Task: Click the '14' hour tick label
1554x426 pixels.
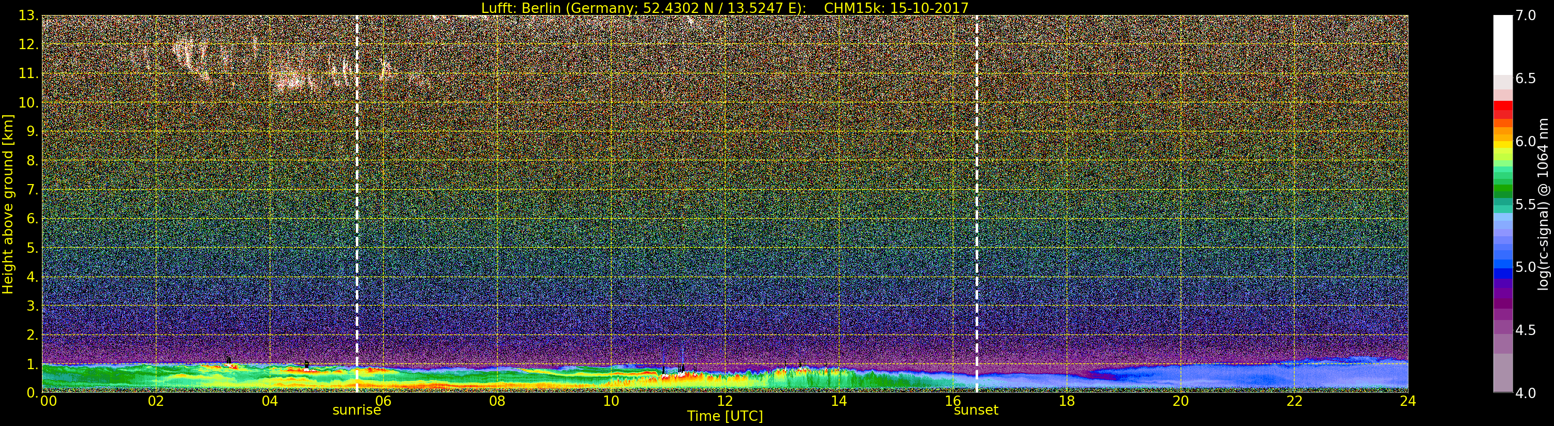Action: 838,401
